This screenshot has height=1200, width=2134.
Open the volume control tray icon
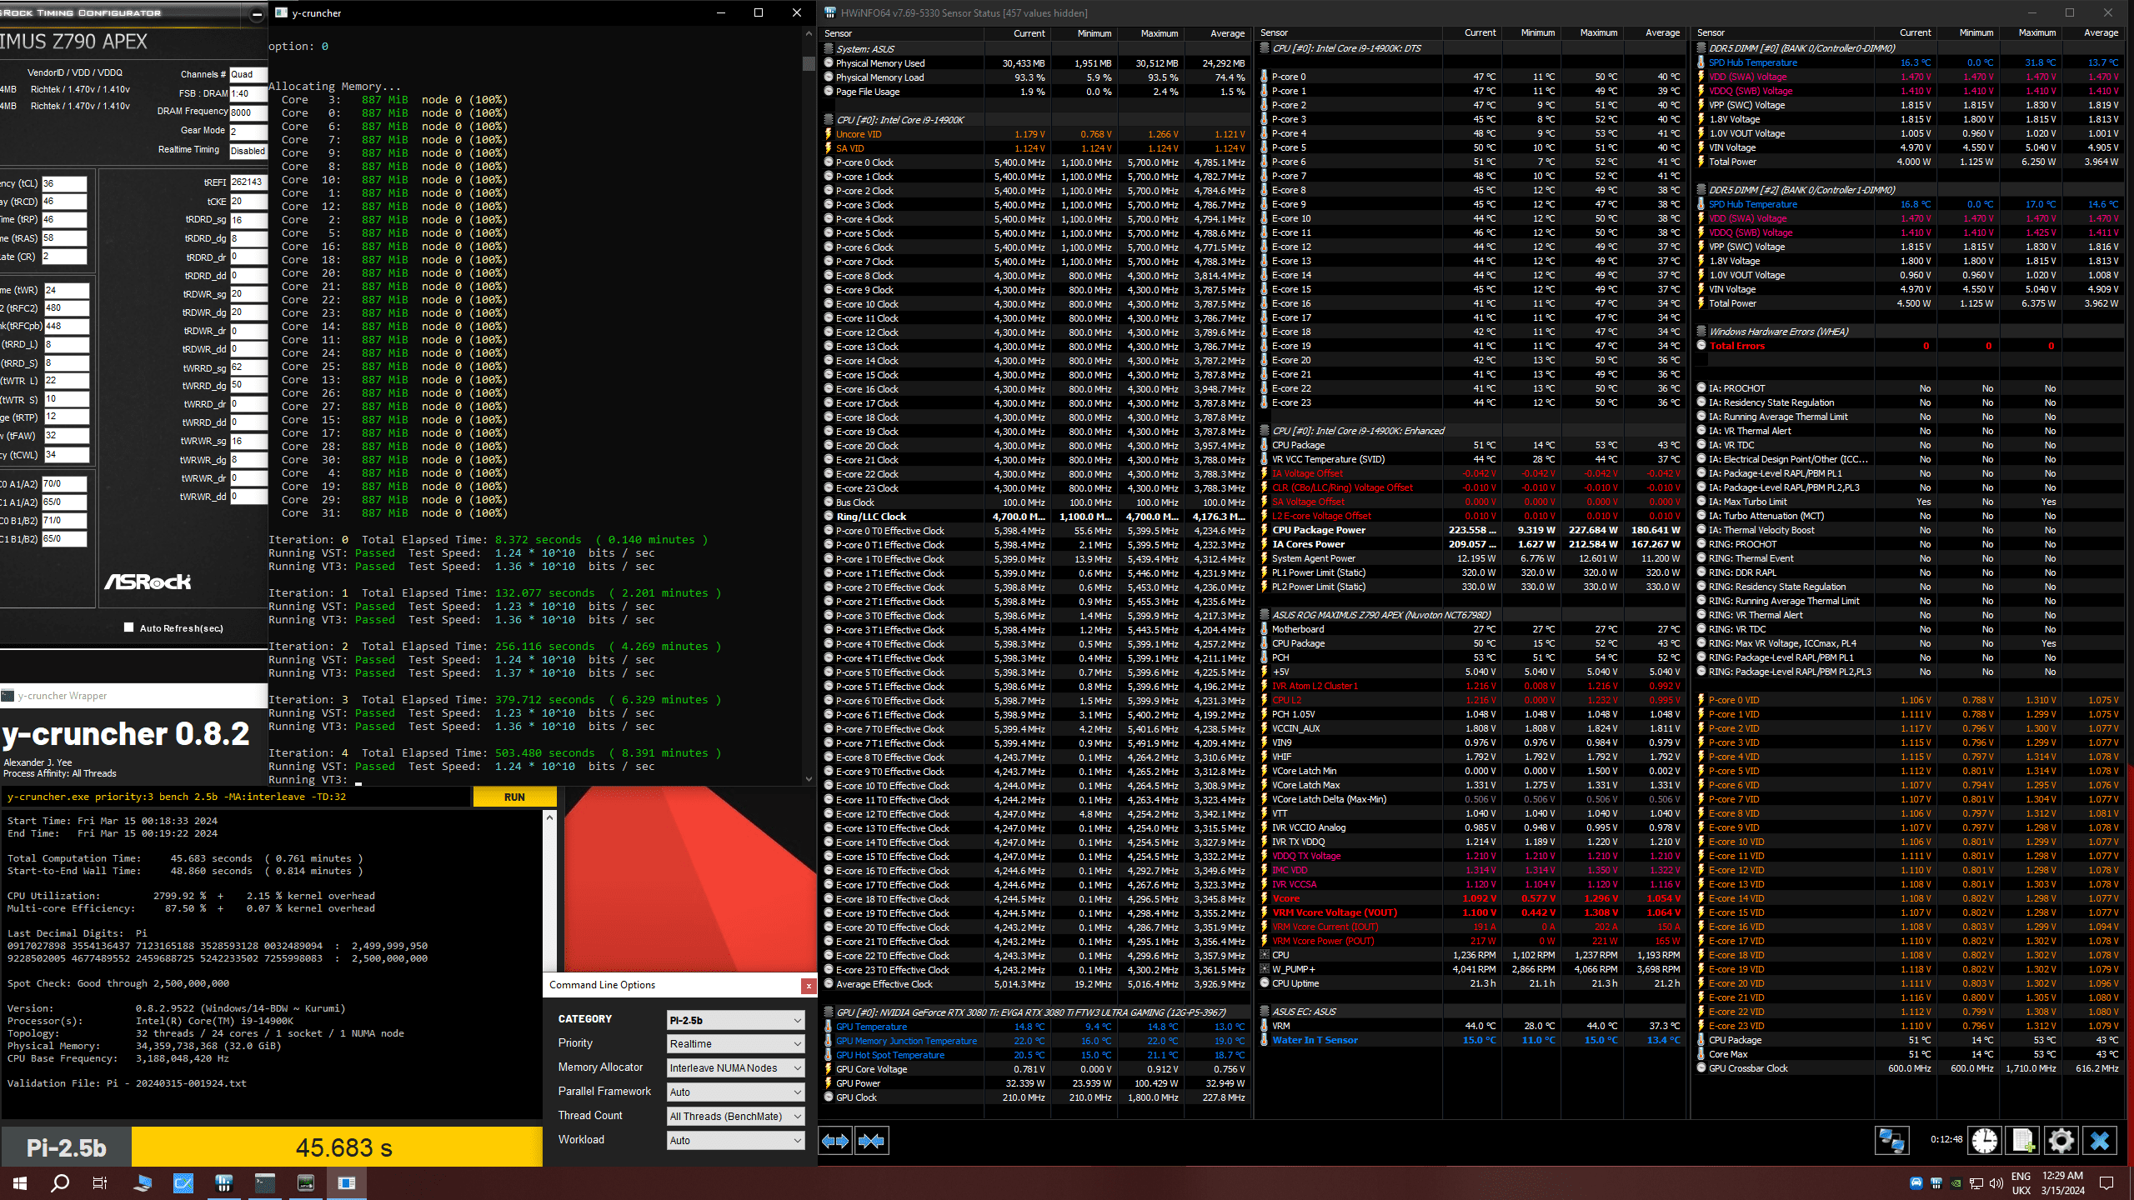[x=1996, y=1183]
